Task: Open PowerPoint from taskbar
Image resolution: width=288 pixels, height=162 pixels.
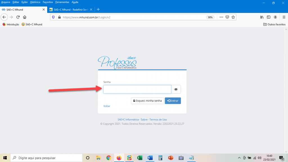Action: [171, 158]
